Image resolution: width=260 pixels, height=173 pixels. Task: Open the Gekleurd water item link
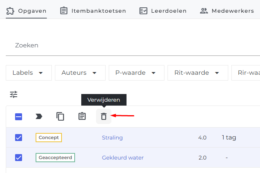[123, 158]
